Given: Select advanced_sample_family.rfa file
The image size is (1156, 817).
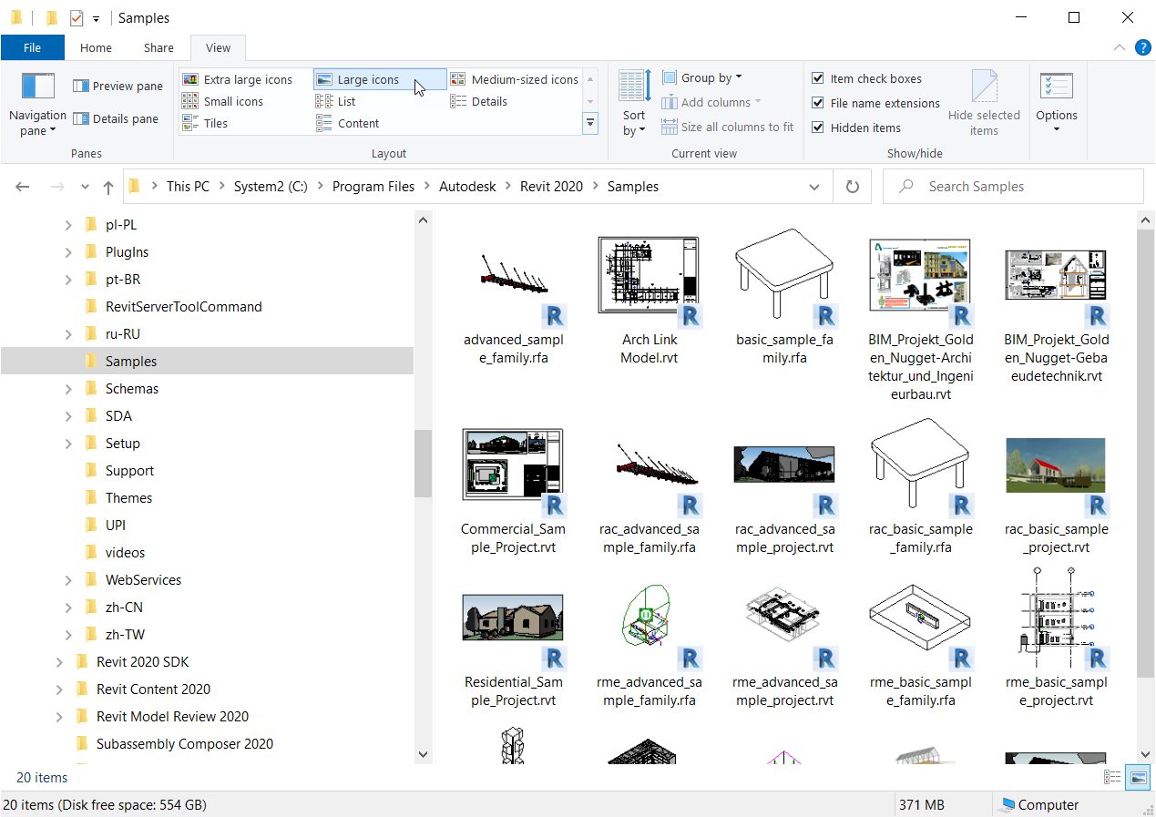Looking at the screenshot, I should point(514,296).
